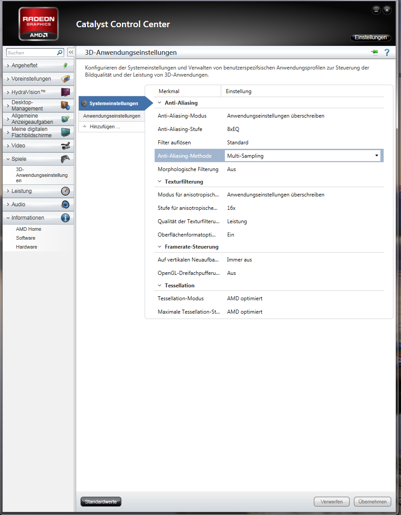This screenshot has width=401, height=515.
Task: Click the Anti-Aliasing-Stufe value 8xEQ
Action: click(233, 129)
